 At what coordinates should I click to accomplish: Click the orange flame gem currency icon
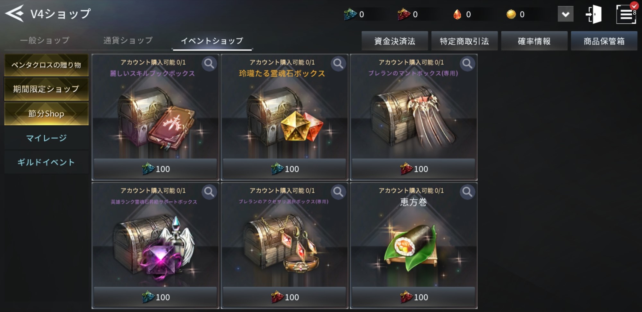(x=457, y=14)
